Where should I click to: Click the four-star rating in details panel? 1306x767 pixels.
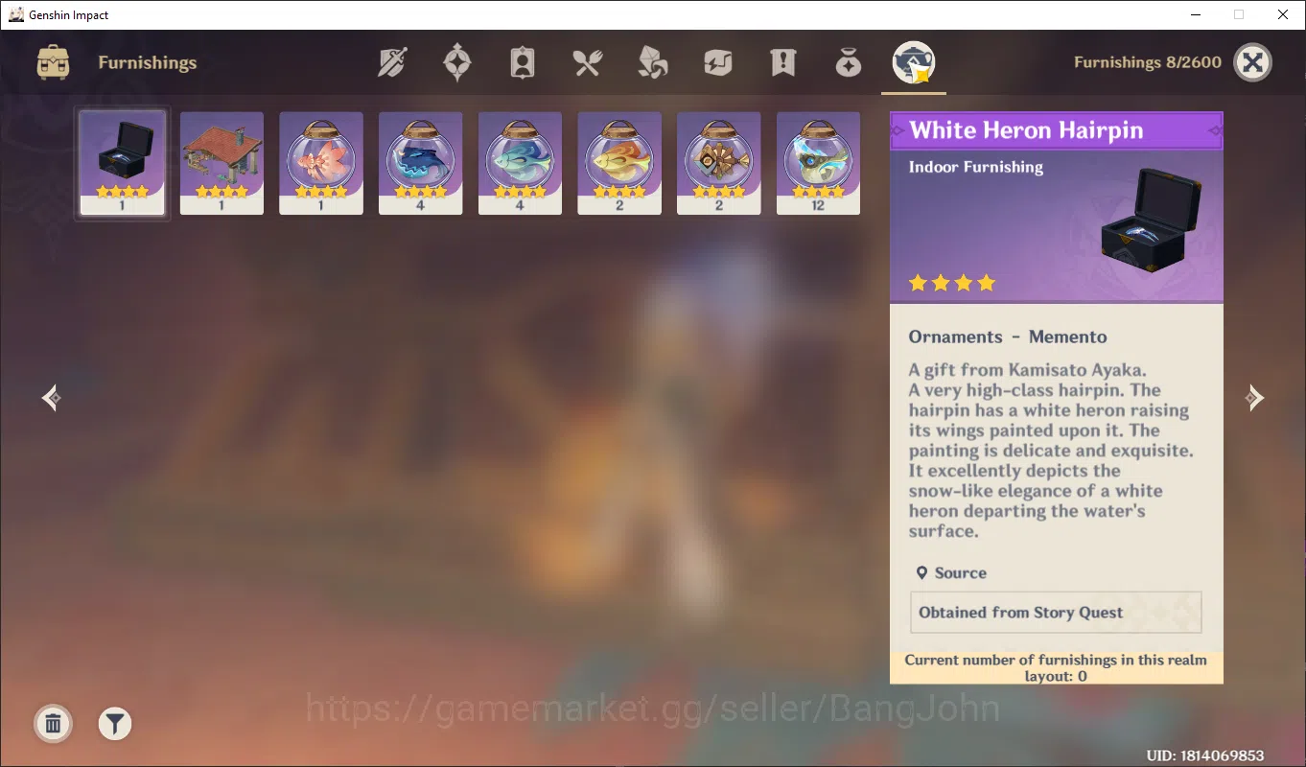coord(952,283)
